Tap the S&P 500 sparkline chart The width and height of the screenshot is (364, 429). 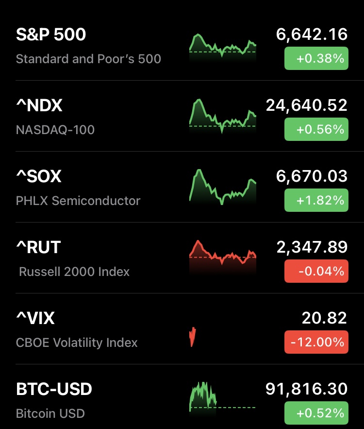[222, 47]
